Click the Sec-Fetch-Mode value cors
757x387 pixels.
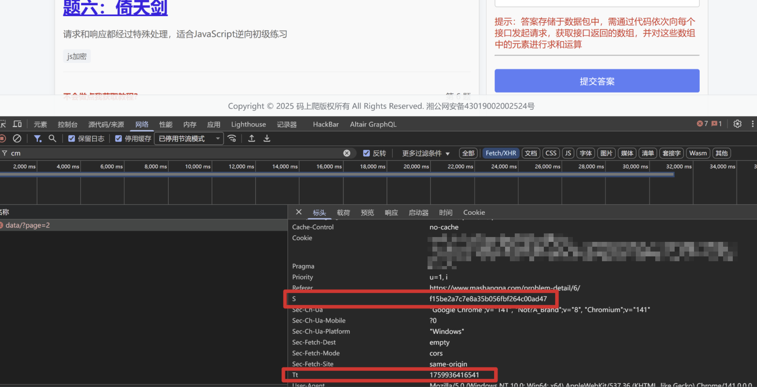point(436,353)
